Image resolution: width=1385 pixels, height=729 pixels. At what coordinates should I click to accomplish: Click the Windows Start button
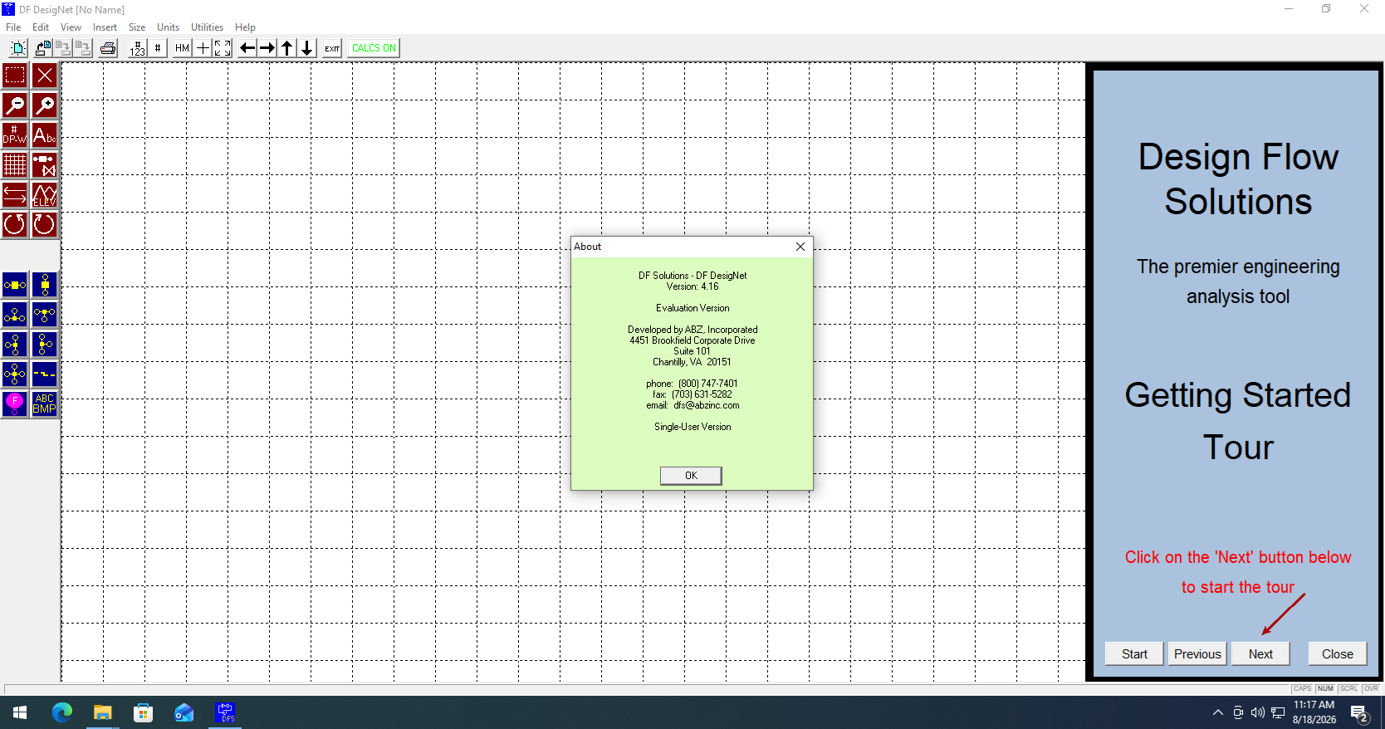coord(20,712)
